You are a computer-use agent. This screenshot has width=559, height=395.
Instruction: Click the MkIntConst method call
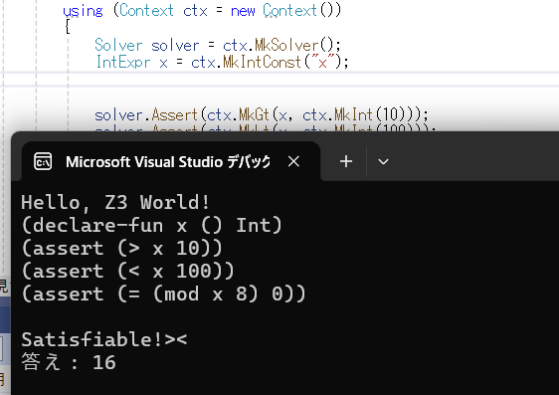click(263, 62)
